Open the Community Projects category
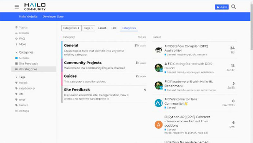253x143 pixels. [x=83, y=62]
